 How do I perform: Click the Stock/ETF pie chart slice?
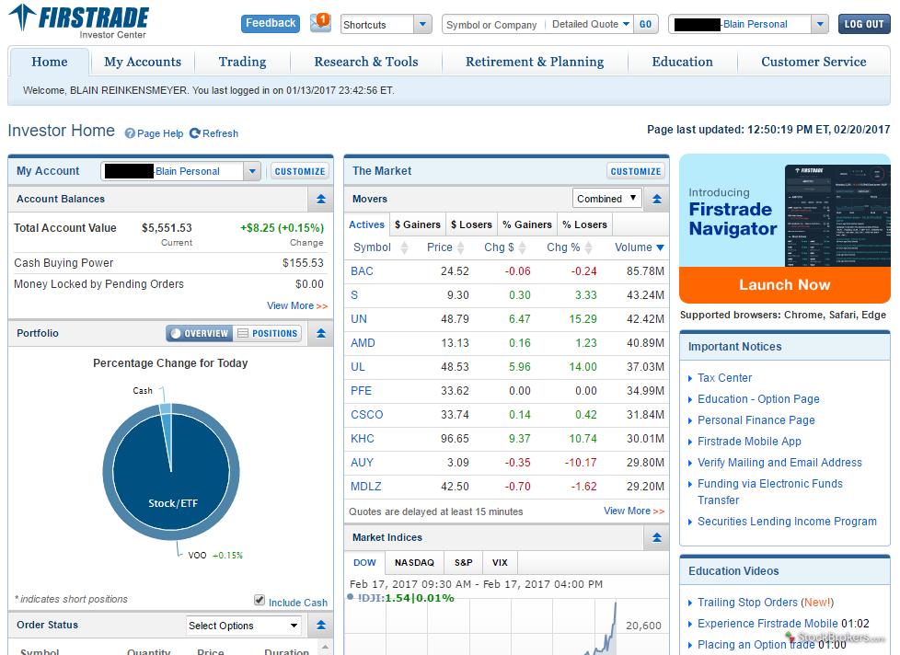coord(171,472)
